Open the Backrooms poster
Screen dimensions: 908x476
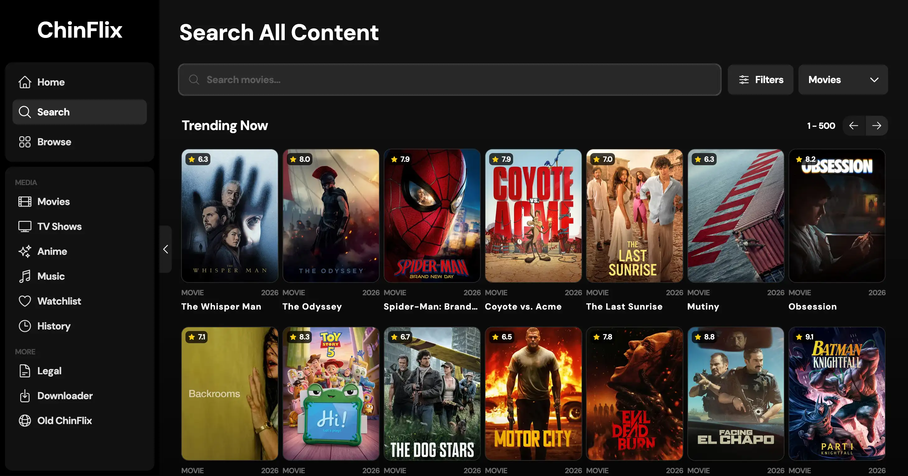tap(230, 394)
